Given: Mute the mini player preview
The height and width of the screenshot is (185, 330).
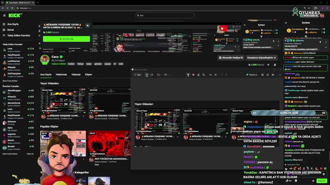Looking at the screenshot, I should pos(88,25).
